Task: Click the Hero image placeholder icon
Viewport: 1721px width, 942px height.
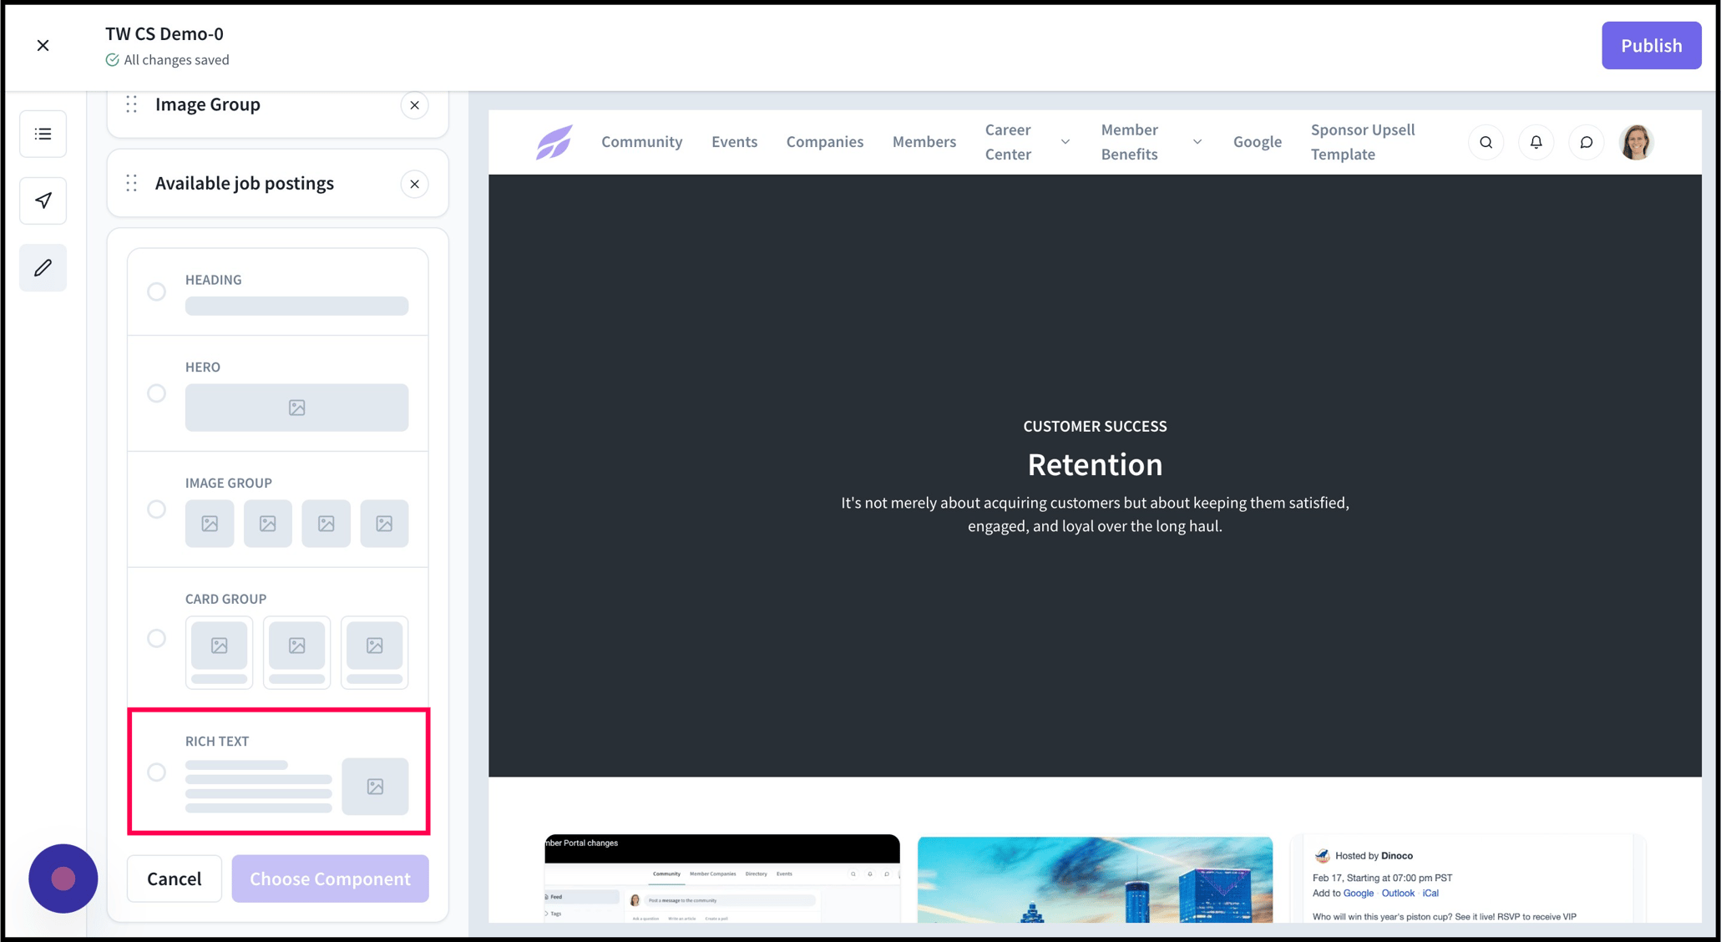Action: [296, 408]
